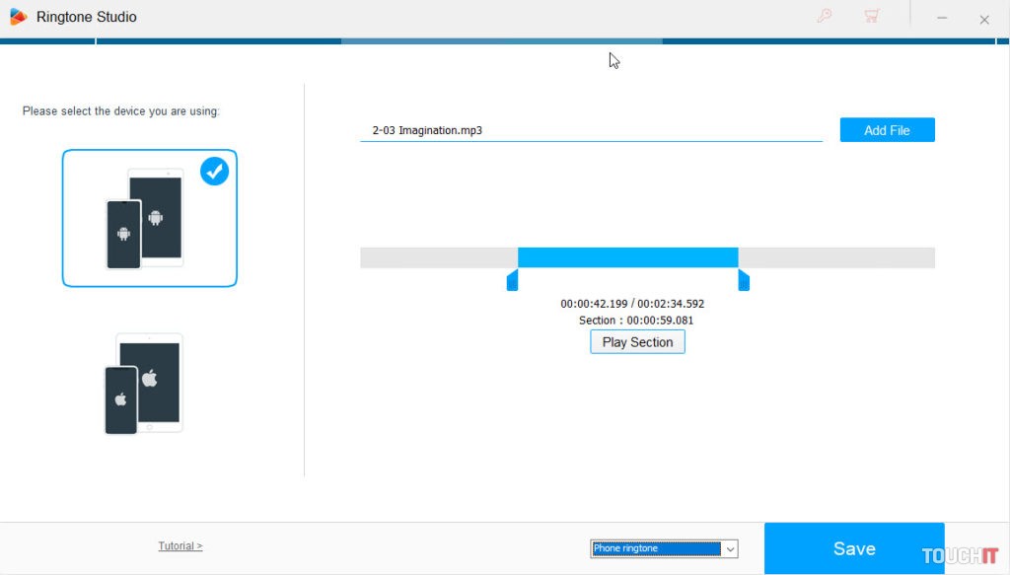Viewport: 1010px width, 575px height.
Task: Click the gray timeline area before the selection
Action: (x=438, y=257)
